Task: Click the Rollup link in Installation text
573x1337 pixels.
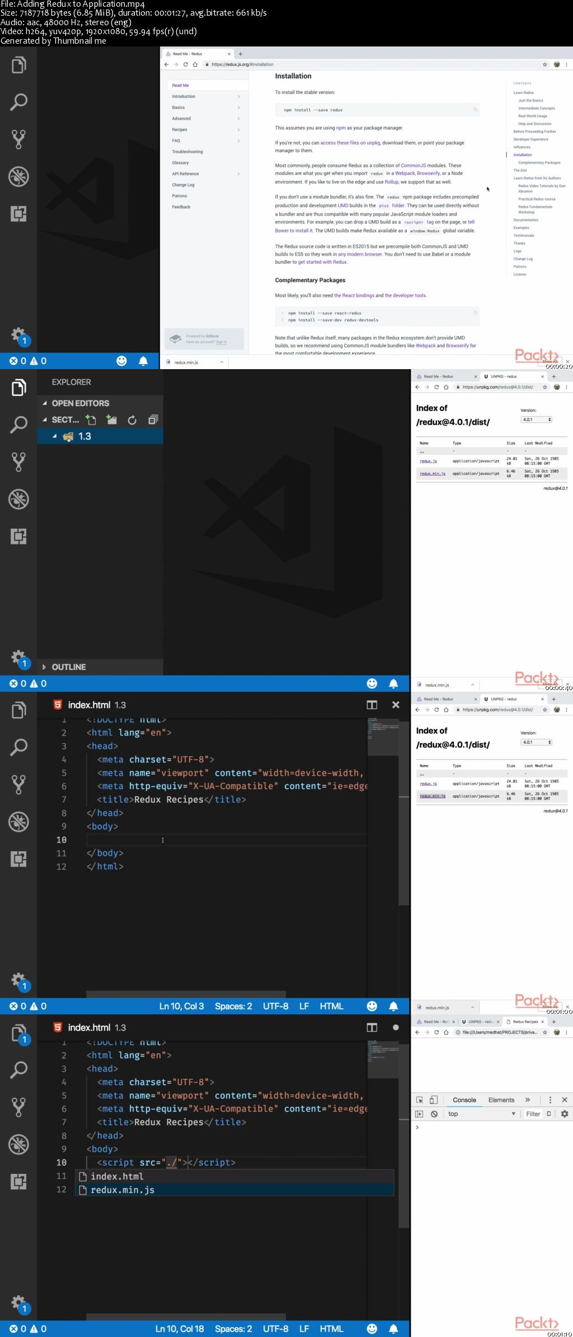Action: (391, 181)
